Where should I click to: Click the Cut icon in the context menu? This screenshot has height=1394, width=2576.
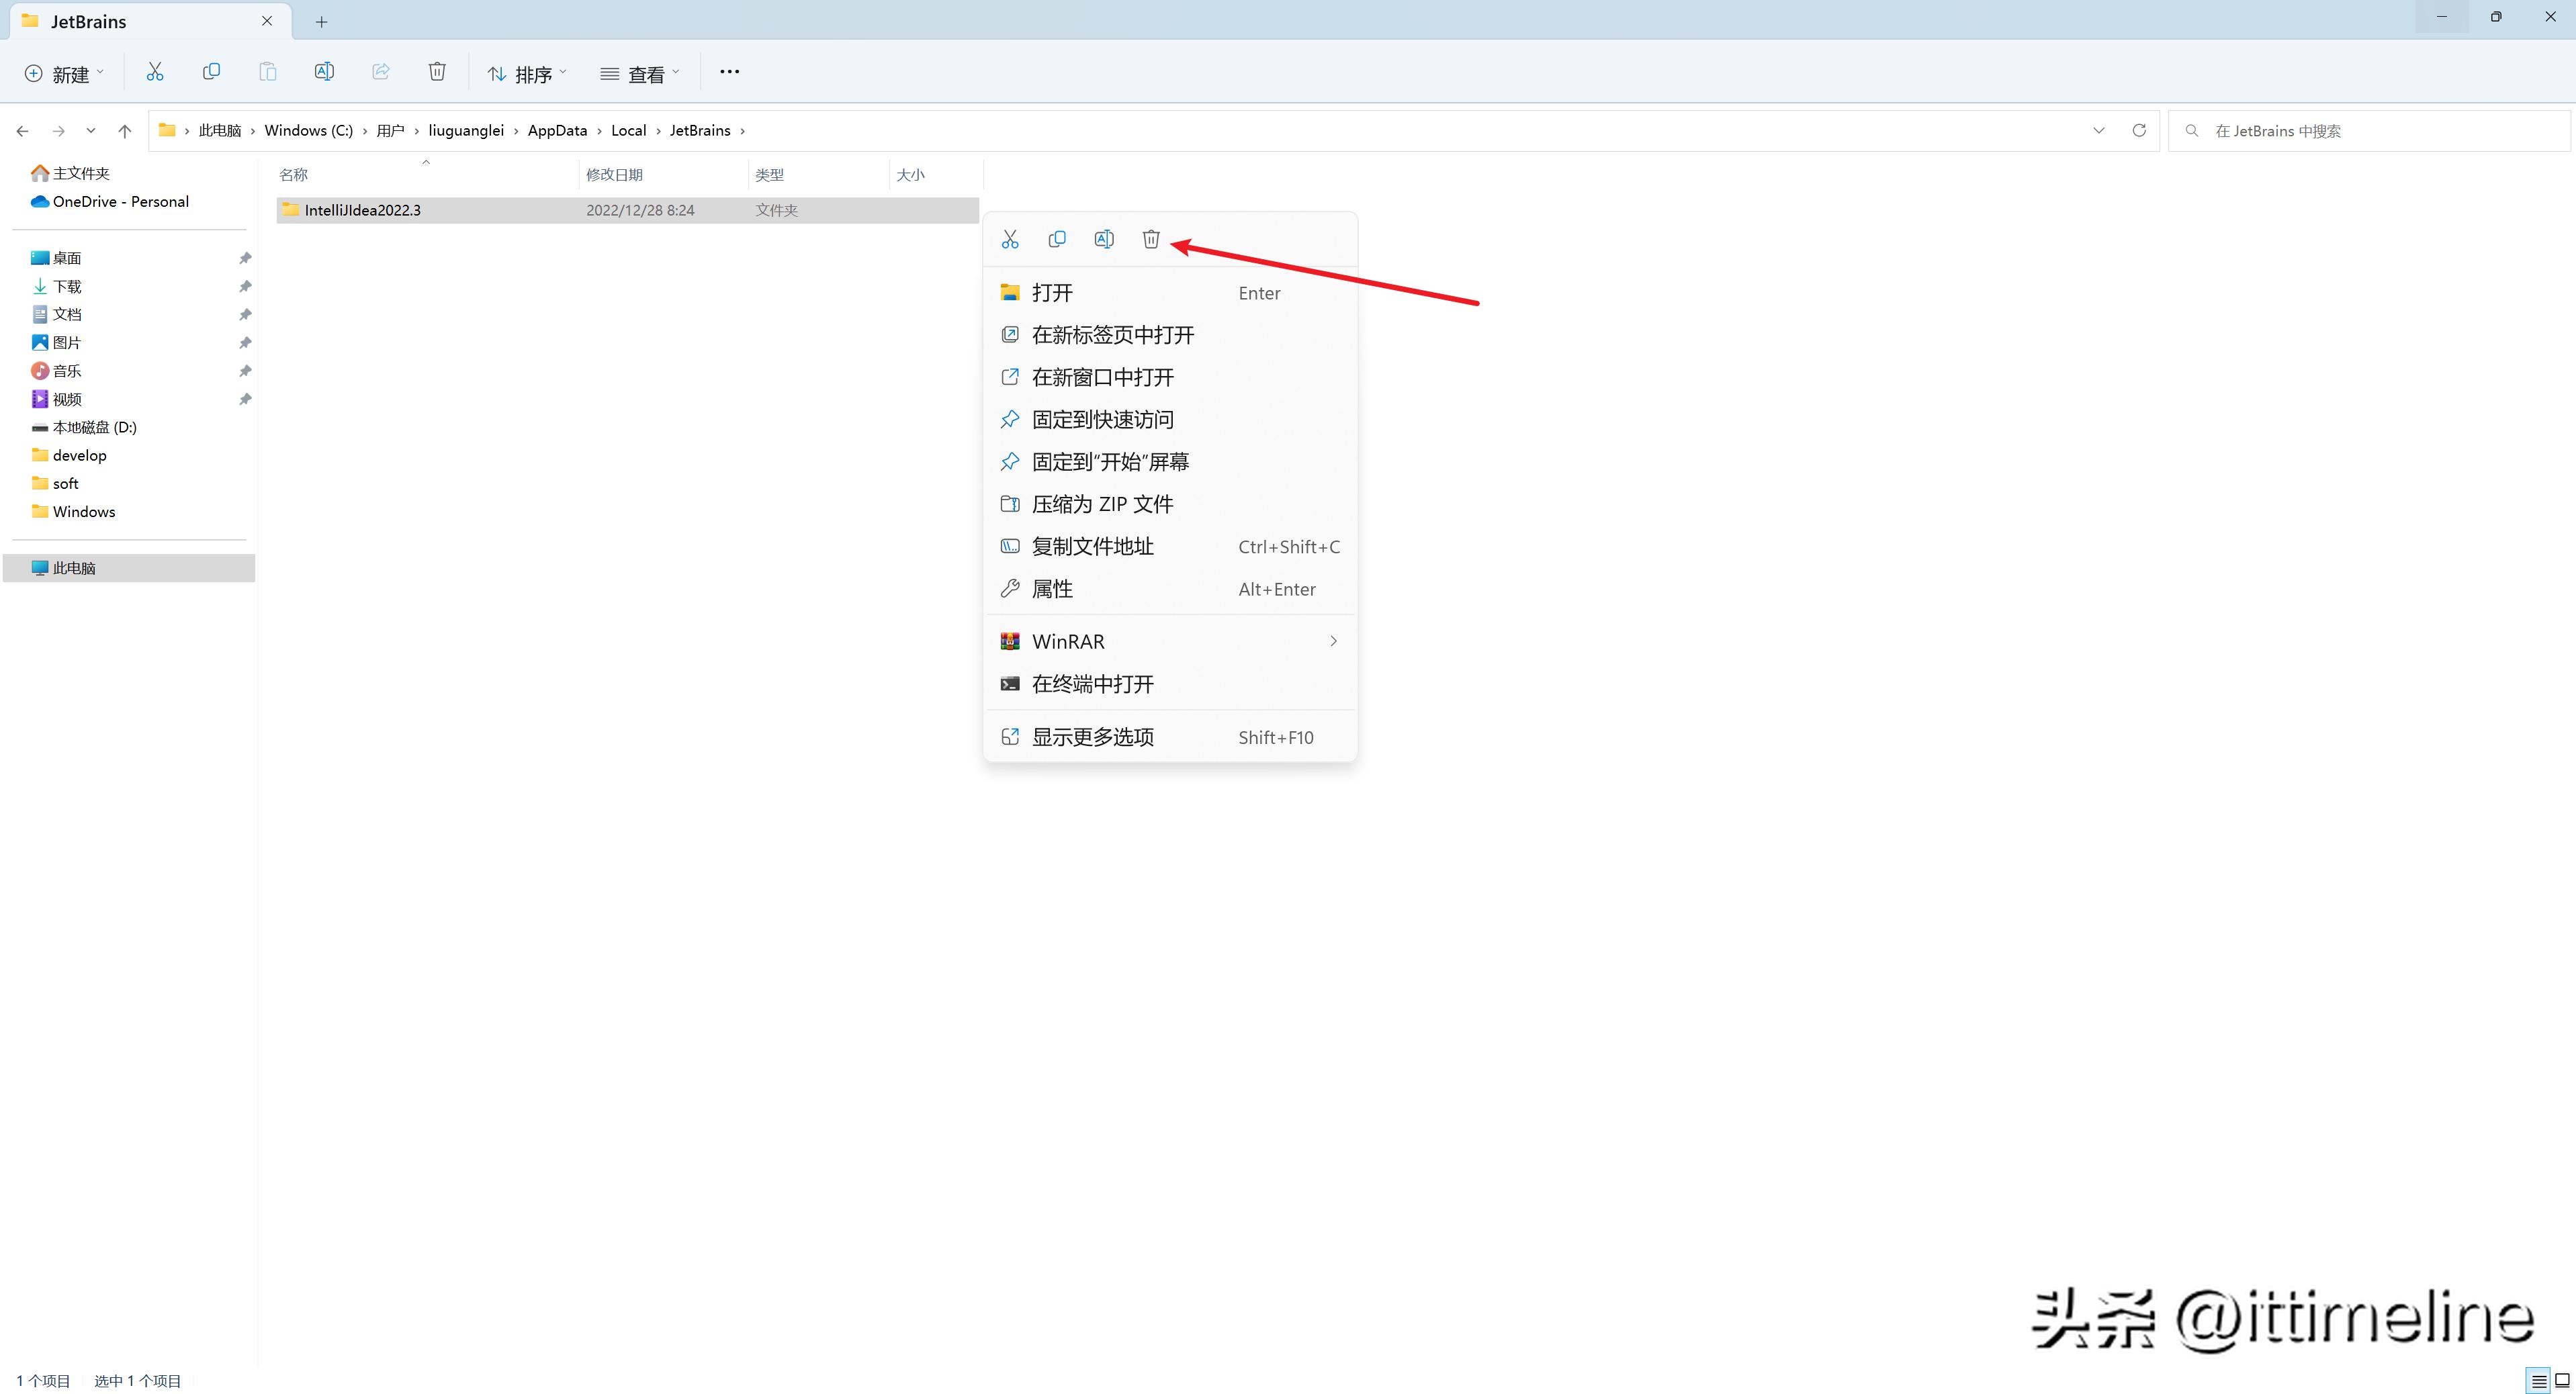coord(1010,239)
